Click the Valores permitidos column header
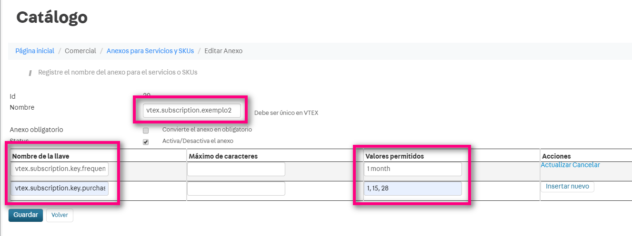 394,156
